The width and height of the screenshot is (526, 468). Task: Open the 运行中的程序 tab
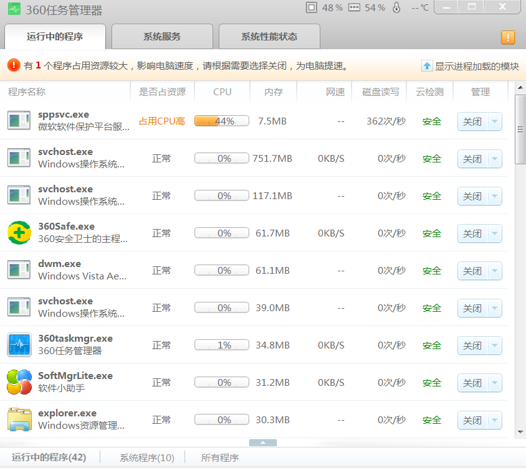55,37
